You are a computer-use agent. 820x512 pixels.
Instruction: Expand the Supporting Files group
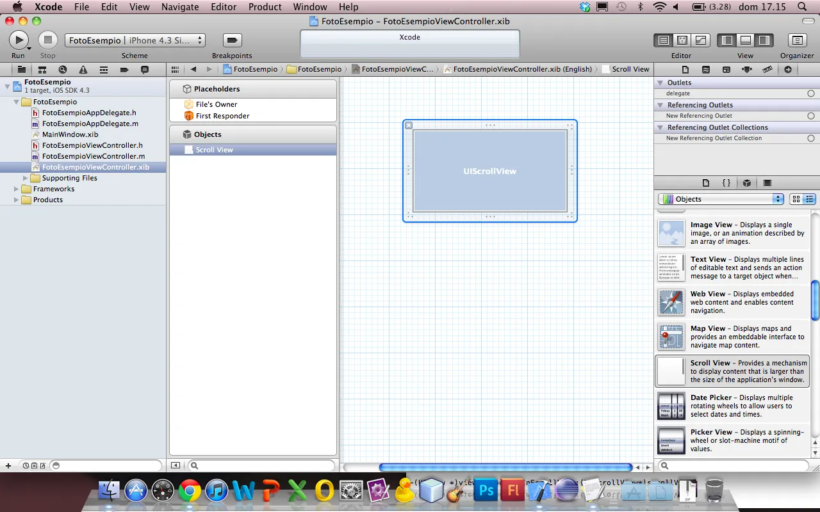pos(26,178)
